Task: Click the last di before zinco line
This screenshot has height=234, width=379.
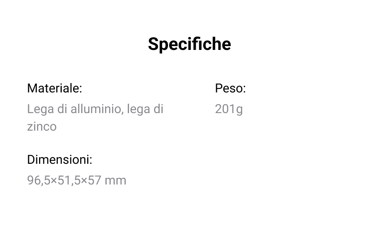Action: [159, 109]
